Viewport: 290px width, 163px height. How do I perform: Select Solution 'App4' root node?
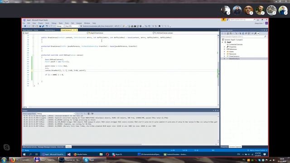click(x=233, y=40)
